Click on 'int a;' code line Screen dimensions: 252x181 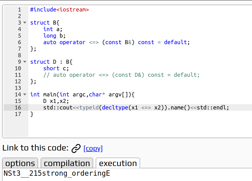(53, 29)
